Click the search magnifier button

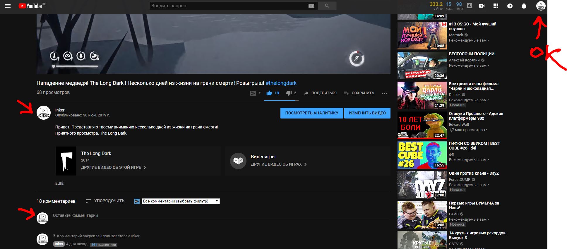coord(327,6)
